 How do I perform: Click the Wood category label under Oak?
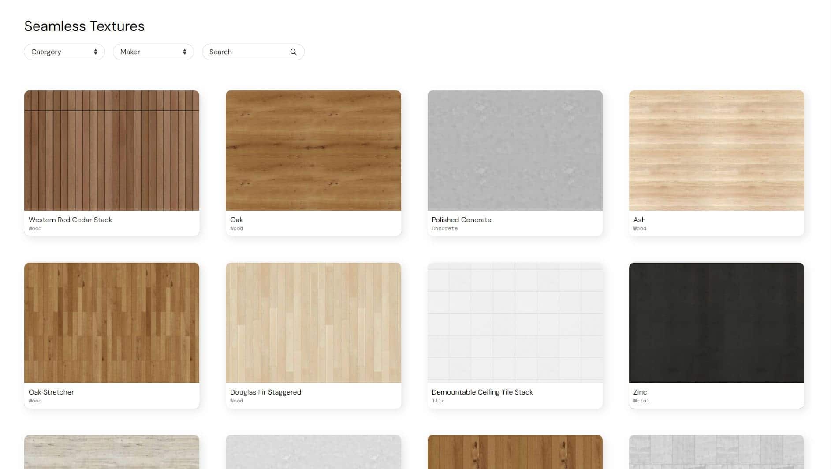pos(236,228)
